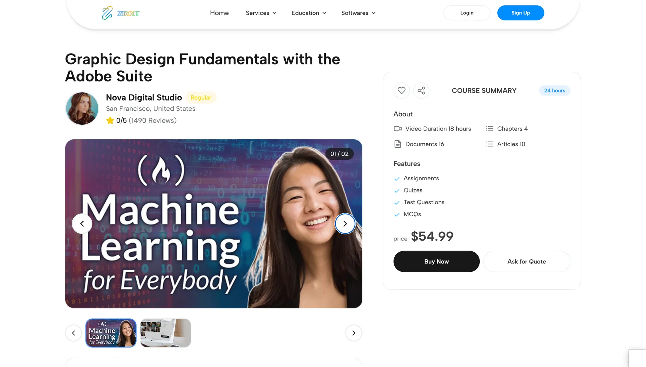
Task: Click the About heading
Action: pos(403,114)
